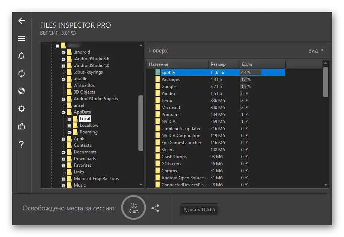
Task: Open the globe sidebar icon
Action: coord(22,91)
